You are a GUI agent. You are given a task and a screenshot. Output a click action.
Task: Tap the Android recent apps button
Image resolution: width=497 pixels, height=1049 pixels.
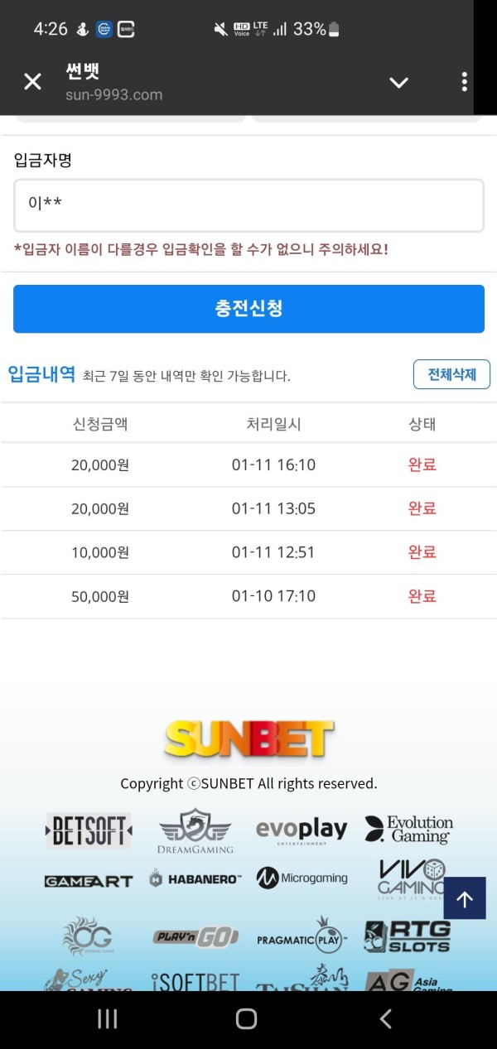click(x=108, y=1019)
